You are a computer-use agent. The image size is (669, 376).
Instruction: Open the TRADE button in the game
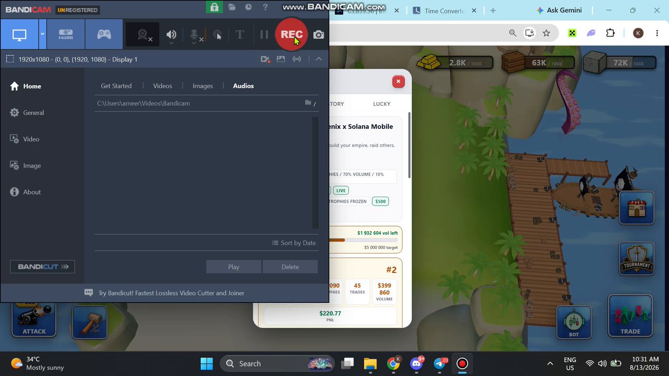[630, 316]
